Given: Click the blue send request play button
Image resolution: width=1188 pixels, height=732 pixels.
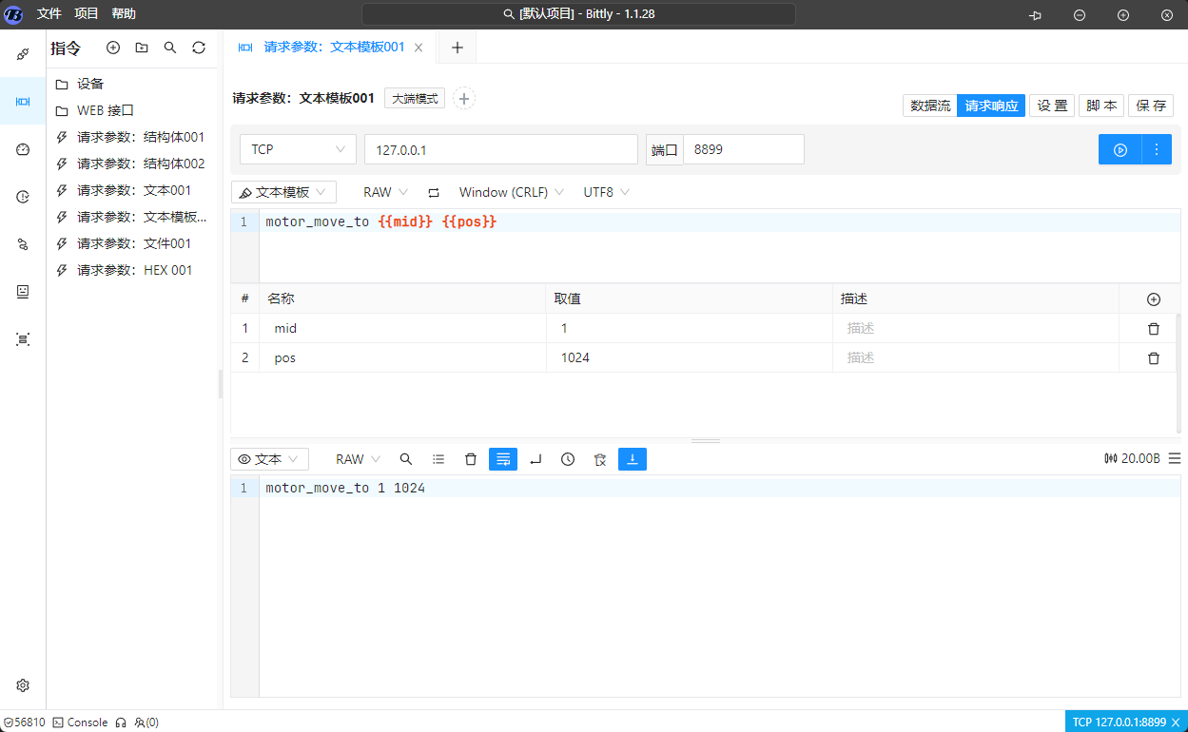Looking at the screenshot, I should point(1120,149).
